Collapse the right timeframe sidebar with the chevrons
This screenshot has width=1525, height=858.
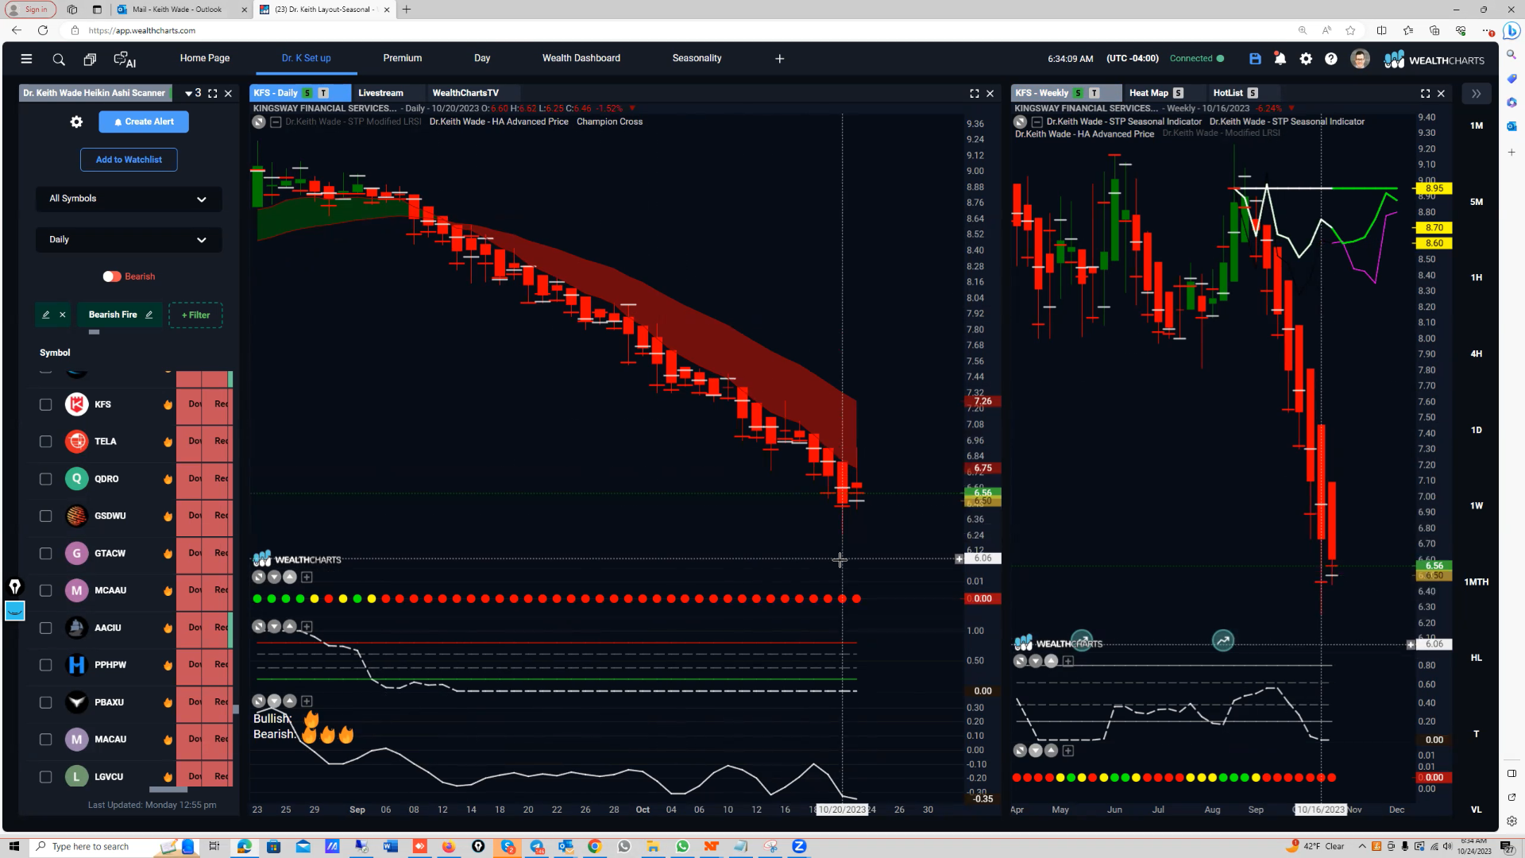(1476, 93)
